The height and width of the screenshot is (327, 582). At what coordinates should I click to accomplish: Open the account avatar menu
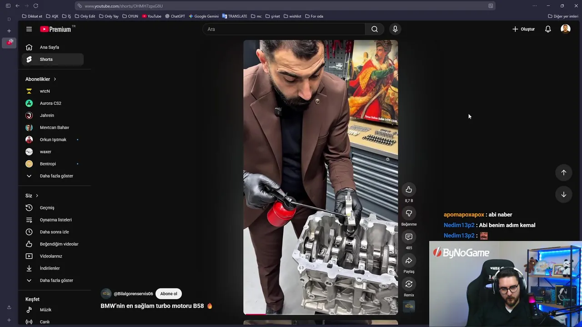(566, 29)
